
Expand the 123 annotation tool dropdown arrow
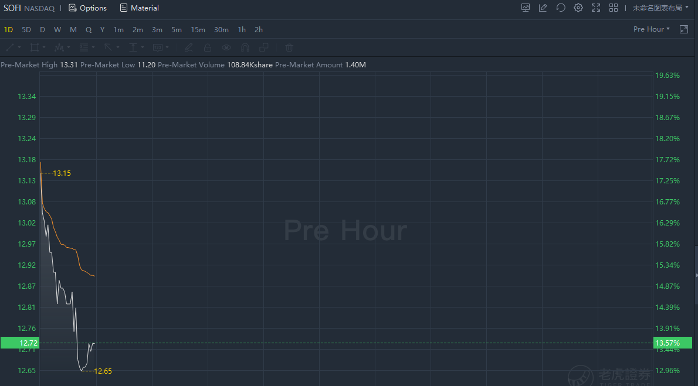167,47
